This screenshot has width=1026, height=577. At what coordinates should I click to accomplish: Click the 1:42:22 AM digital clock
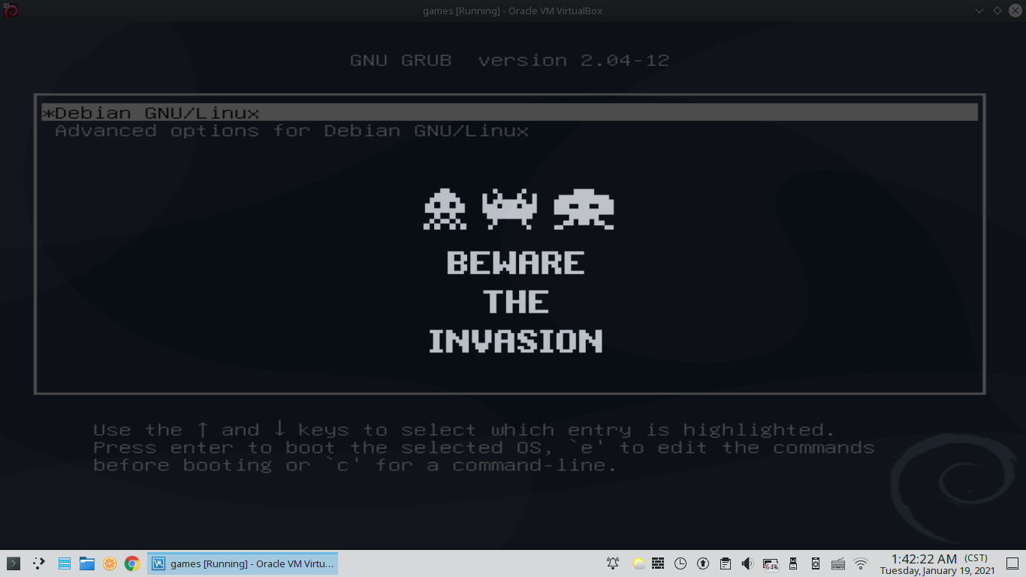click(x=924, y=559)
